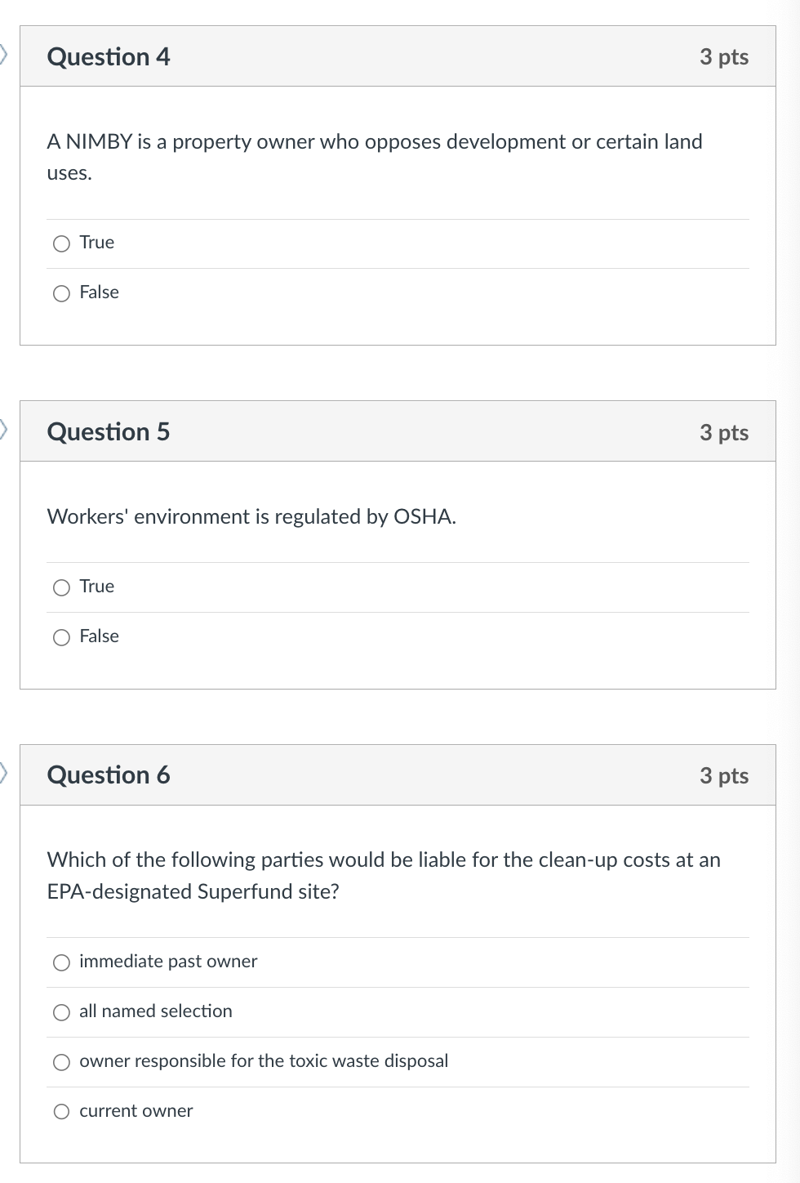This screenshot has height=1183, width=800.
Task: Select the 'current owner' option
Action: (61, 1112)
